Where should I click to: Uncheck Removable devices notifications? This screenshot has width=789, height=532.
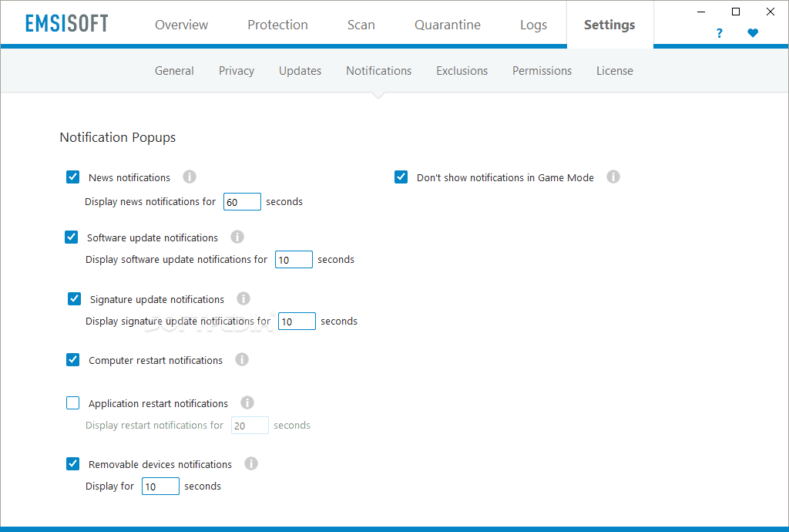tap(73, 463)
